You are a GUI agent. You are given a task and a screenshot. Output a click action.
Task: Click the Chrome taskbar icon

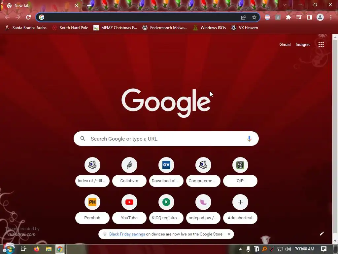click(60, 249)
